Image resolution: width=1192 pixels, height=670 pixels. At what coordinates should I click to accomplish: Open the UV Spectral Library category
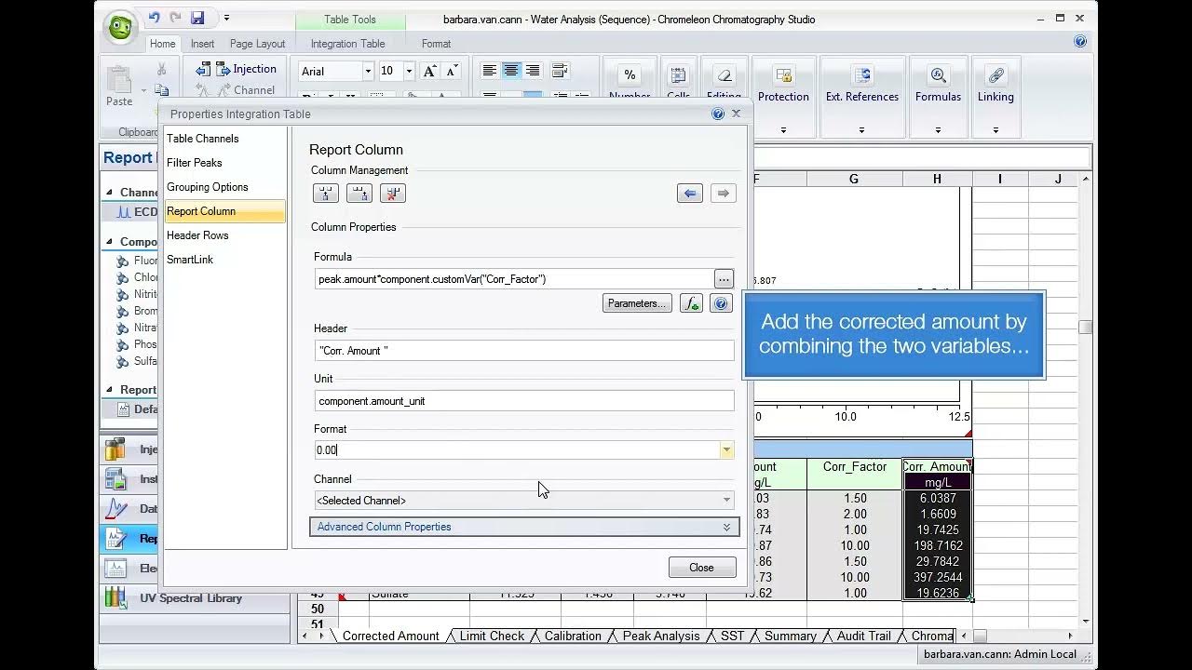195,597
